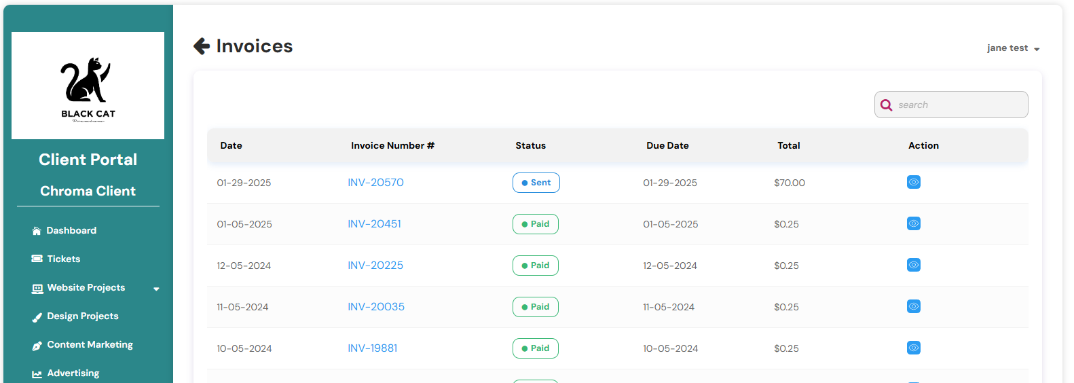
Task: Click the Sent status badge
Action: [536, 183]
